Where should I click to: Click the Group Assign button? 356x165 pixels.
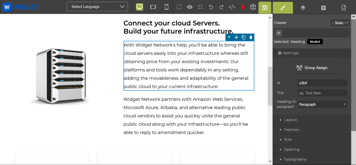click(312, 67)
